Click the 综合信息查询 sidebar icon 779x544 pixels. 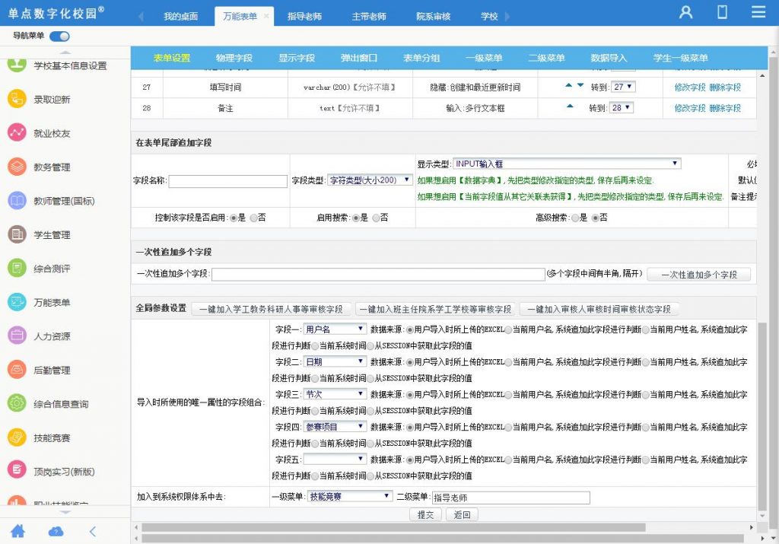click(17, 403)
